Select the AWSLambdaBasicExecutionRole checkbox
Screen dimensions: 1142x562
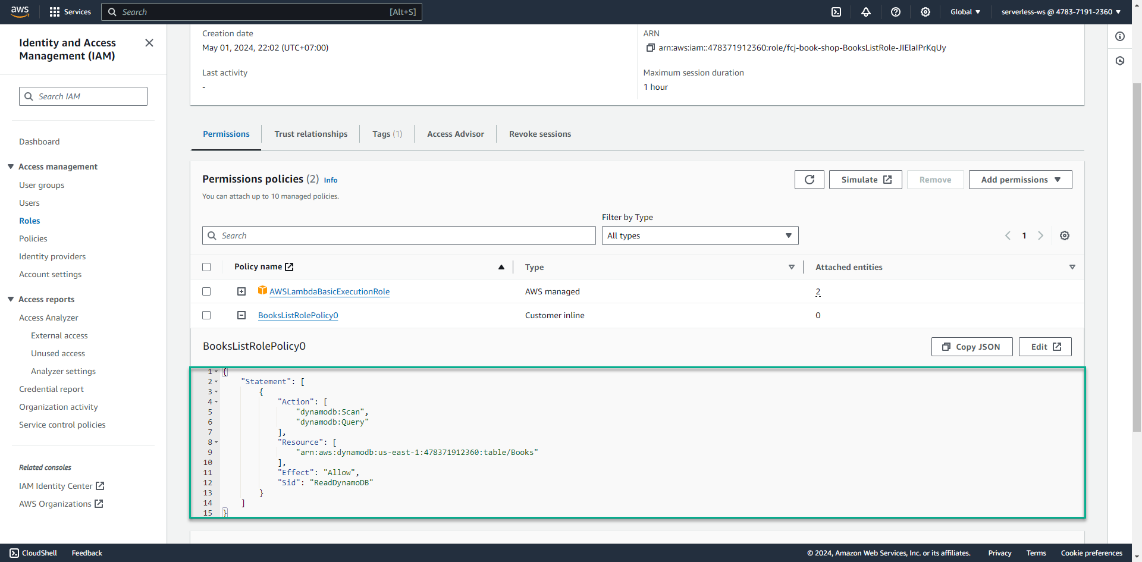click(206, 291)
